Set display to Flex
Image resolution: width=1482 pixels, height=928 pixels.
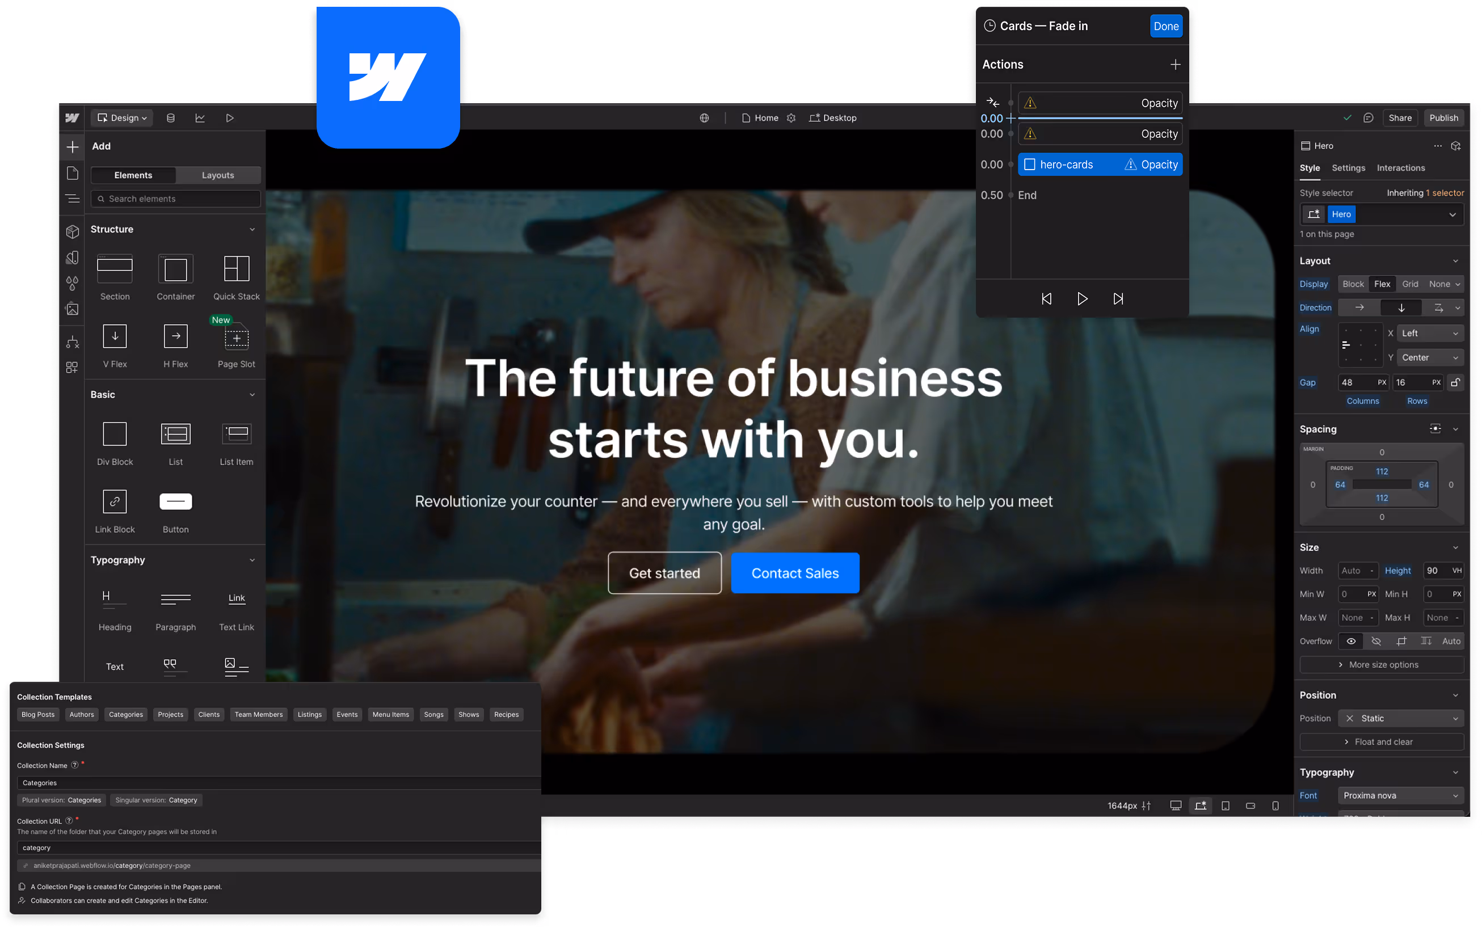1382,284
